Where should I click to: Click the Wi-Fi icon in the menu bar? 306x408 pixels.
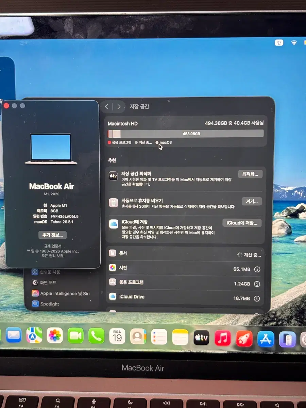pyautogui.click(x=294, y=43)
